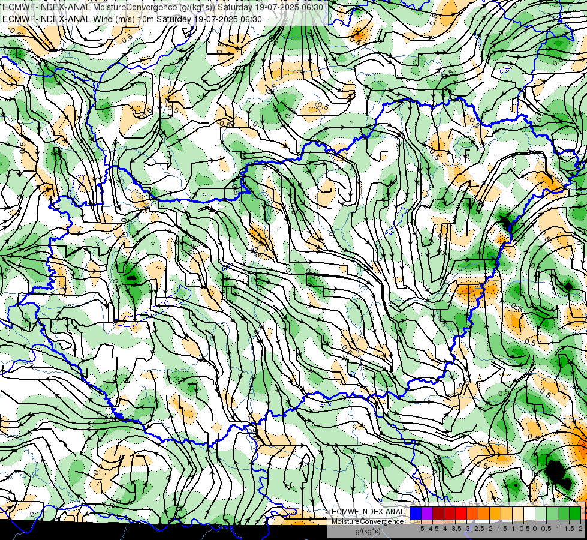Click the Wind (m/s) 10m title line
Screen dimensions: 587x540
132,19
